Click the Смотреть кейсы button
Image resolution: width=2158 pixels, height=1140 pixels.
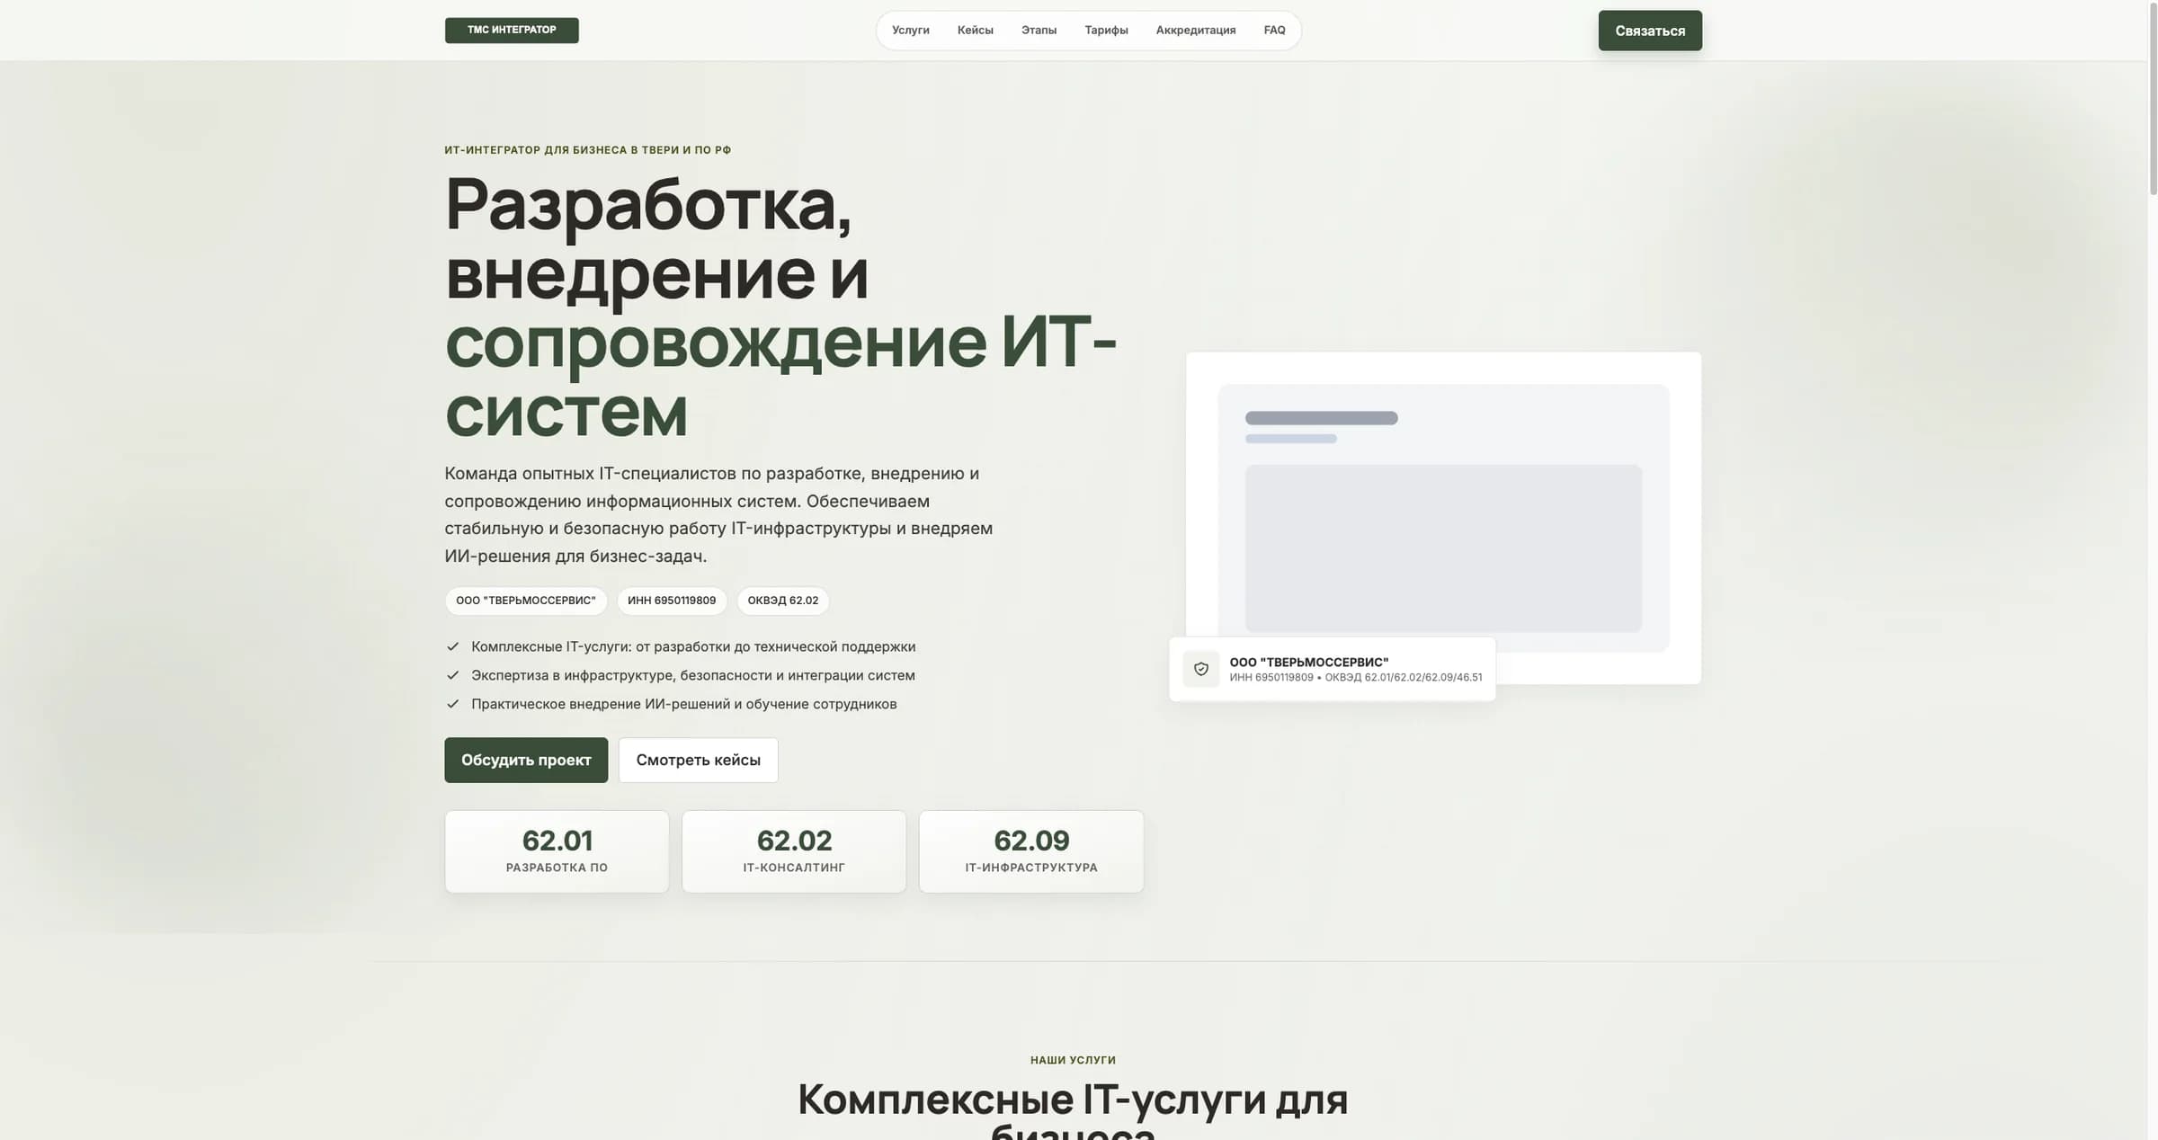(698, 760)
